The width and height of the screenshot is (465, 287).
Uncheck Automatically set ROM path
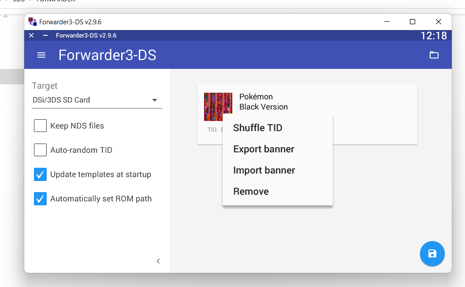[41, 199]
